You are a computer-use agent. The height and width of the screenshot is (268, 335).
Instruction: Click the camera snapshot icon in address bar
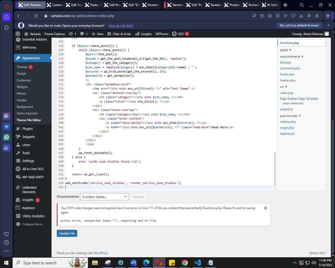click(270, 16)
